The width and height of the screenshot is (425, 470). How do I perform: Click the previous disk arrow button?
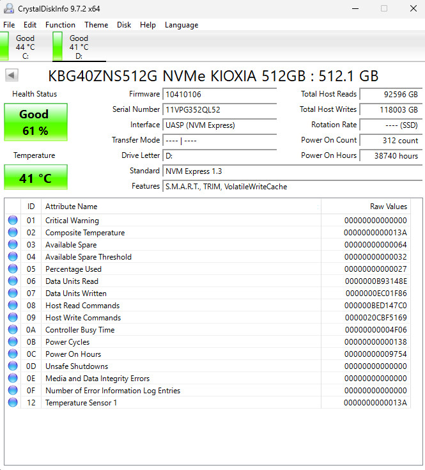12,75
